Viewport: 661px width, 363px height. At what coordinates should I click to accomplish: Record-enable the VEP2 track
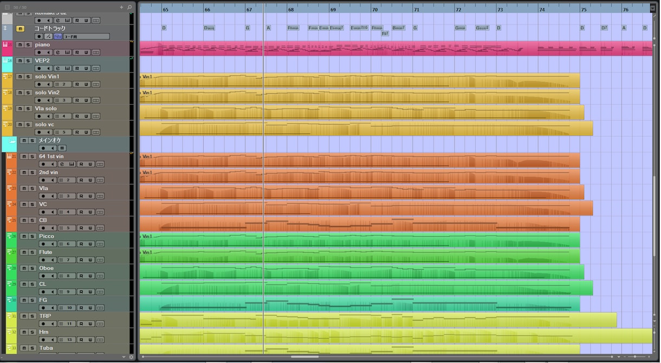[x=40, y=68]
